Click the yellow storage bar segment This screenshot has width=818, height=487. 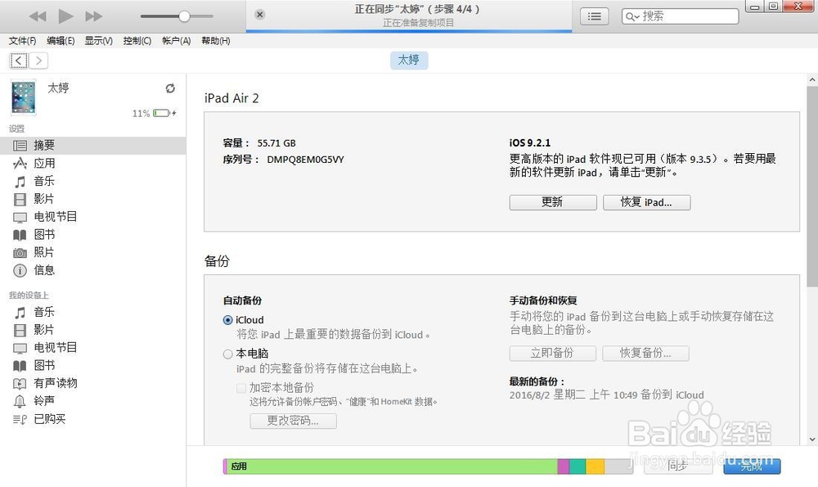(596, 466)
